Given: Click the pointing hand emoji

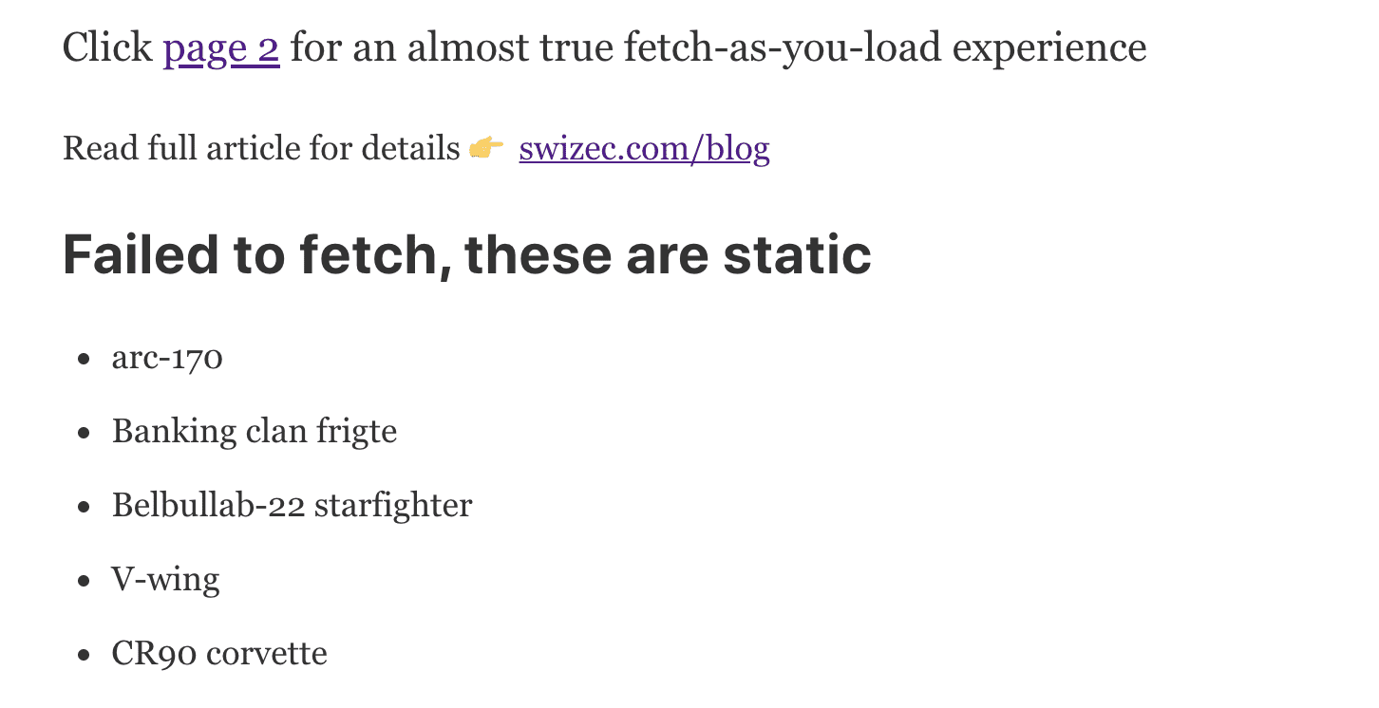Looking at the screenshot, I should point(487,148).
